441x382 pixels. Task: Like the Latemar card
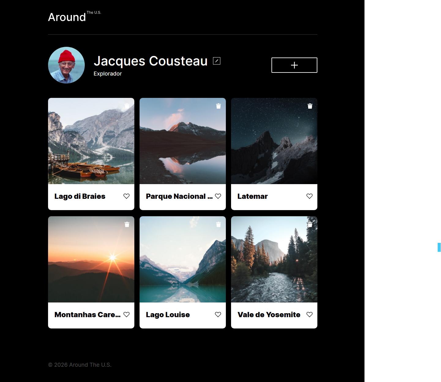point(309,196)
